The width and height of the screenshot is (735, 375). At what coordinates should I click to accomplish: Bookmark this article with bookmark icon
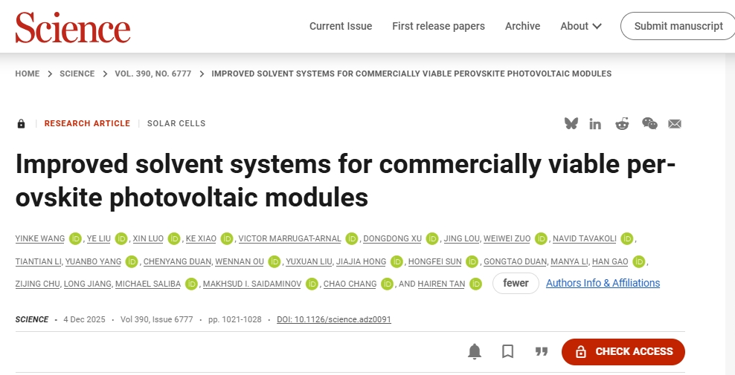(508, 352)
